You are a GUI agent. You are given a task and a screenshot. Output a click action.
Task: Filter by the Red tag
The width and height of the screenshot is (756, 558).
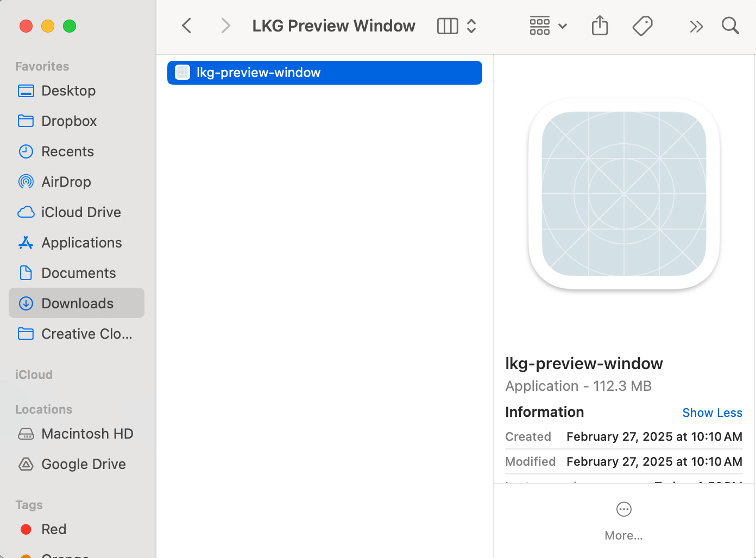click(x=53, y=529)
